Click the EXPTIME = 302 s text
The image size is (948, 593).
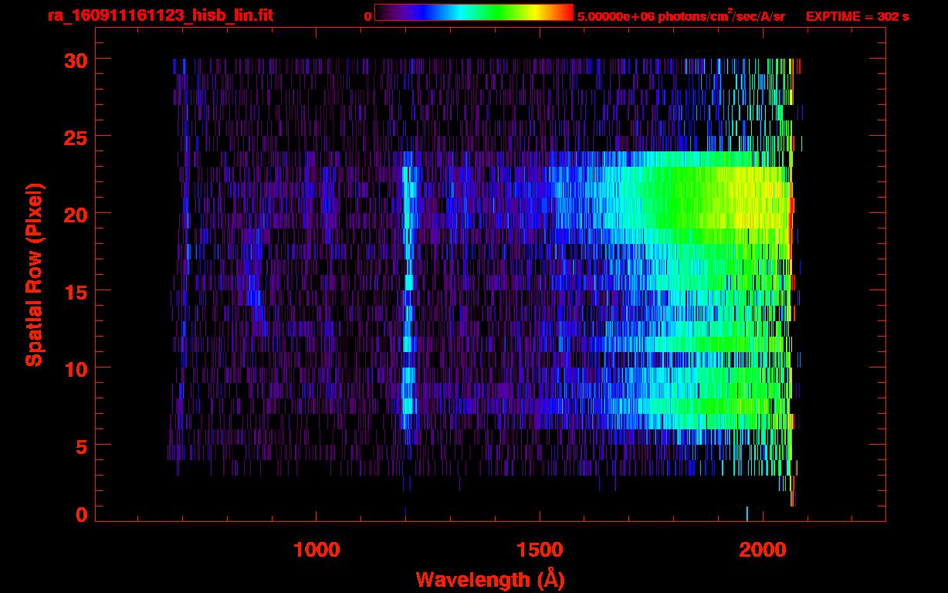pos(857,16)
